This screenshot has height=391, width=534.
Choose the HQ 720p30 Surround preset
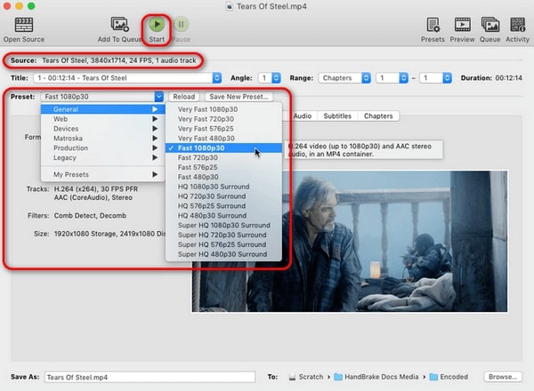223,196
